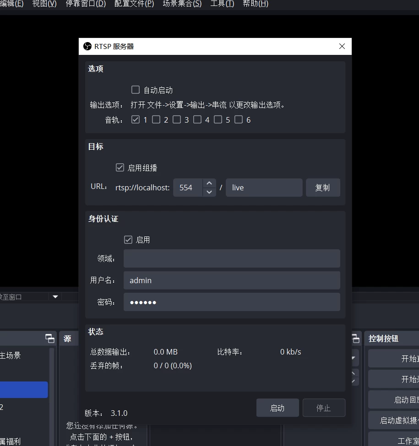419x446 pixels.
Task: Click the 启动虚拟摄 virtual camera button
Action: tap(394, 420)
